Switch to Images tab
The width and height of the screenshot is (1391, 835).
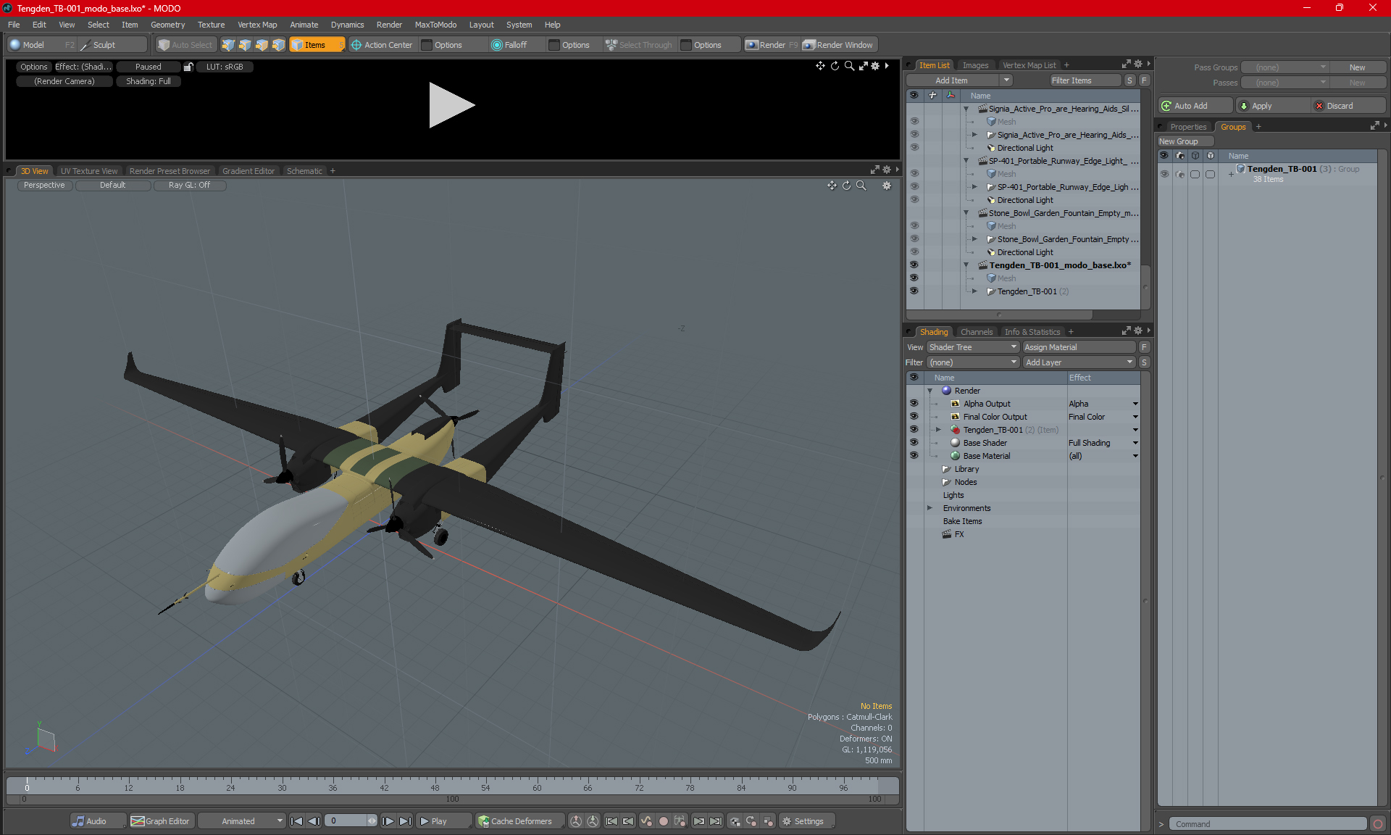[975, 65]
